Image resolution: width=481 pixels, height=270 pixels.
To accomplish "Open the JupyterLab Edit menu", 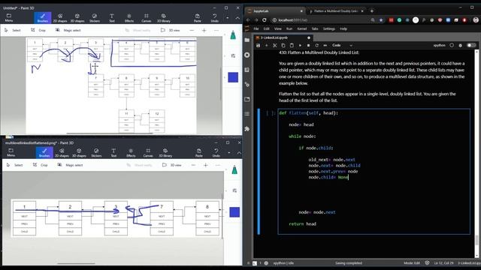I will (x=267, y=28).
